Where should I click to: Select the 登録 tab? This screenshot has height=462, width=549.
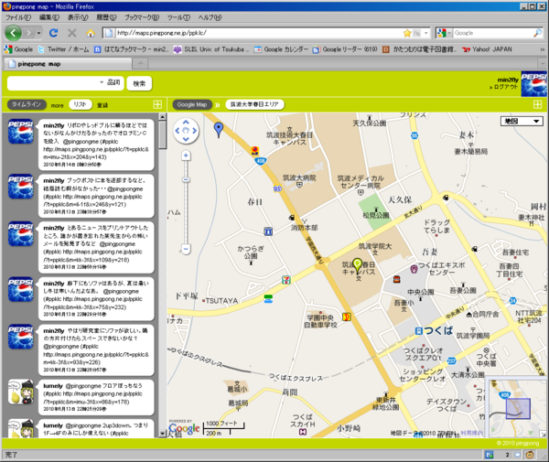pyautogui.click(x=102, y=105)
